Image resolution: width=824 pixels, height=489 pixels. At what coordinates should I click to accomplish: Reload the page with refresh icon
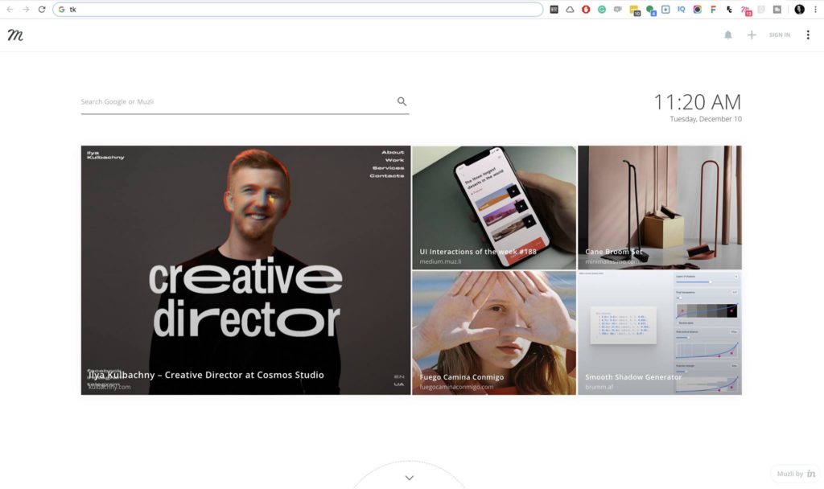[x=42, y=10]
